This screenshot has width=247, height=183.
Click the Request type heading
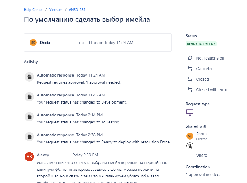pos(198,104)
